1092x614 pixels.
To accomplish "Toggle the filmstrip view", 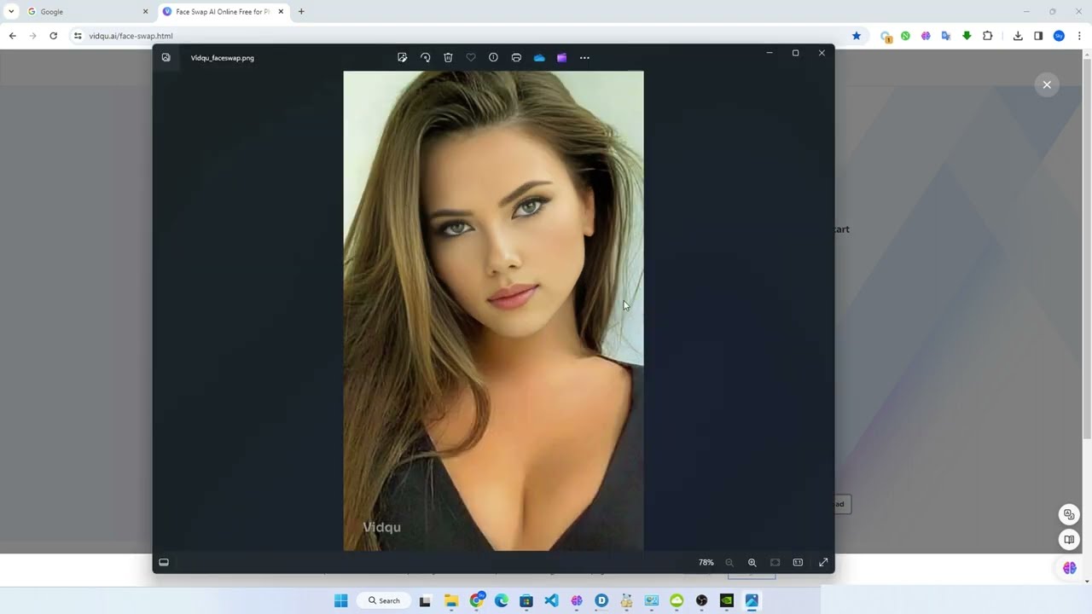I will pyautogui.click(x=164, y=562).
